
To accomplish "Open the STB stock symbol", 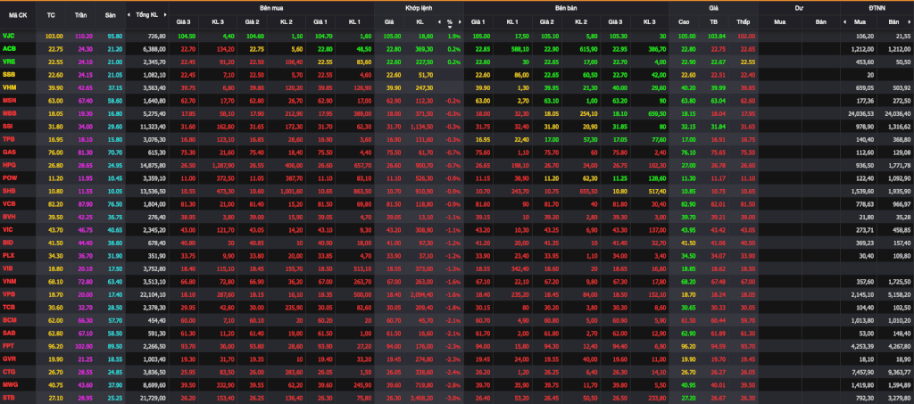I will click(9, 396).
